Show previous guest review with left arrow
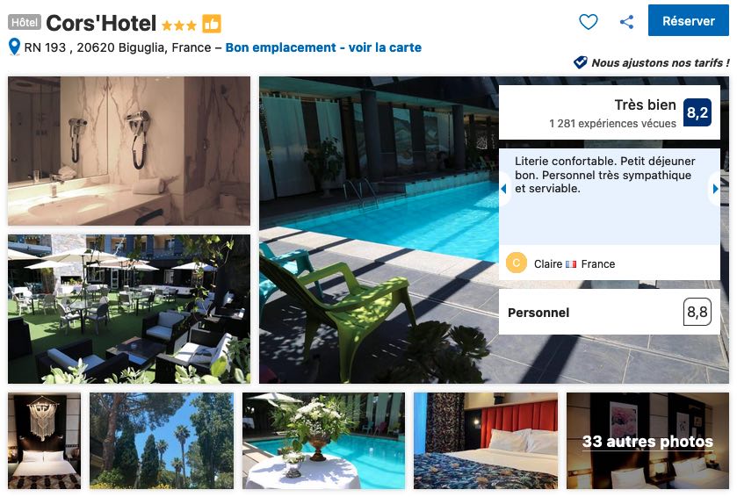This screenshot has width=737, height=497. tap(504, 189)
